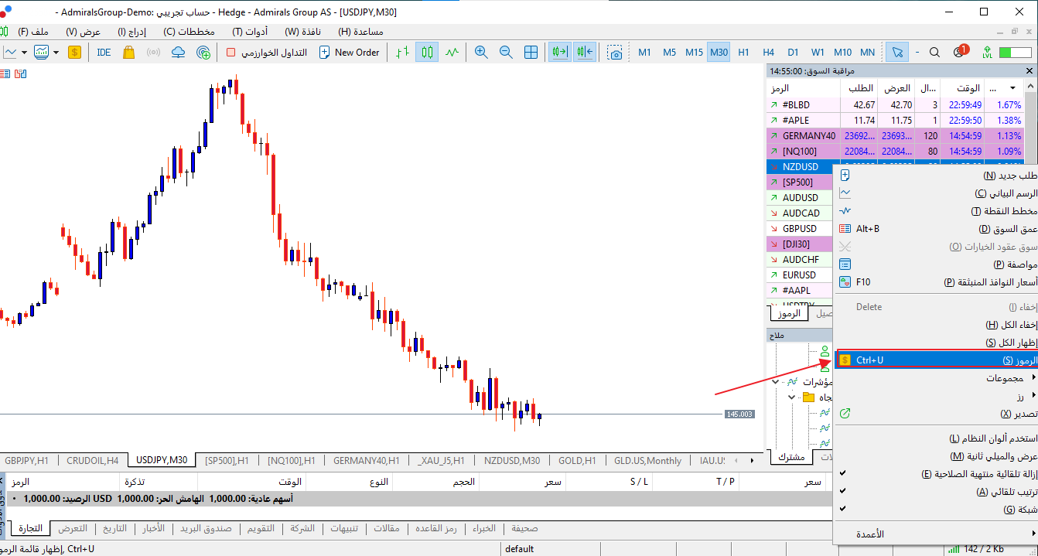This screenshot has width=1038, height=556.
Task: Toggle chart auto-scroll icon
Action: tap(559, 53)
